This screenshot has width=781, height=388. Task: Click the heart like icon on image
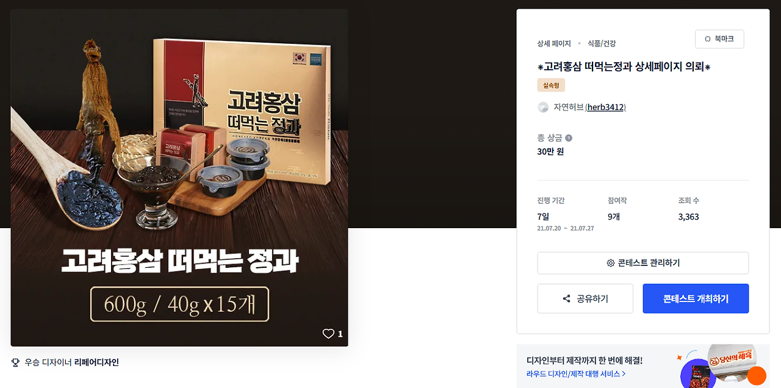328,334
